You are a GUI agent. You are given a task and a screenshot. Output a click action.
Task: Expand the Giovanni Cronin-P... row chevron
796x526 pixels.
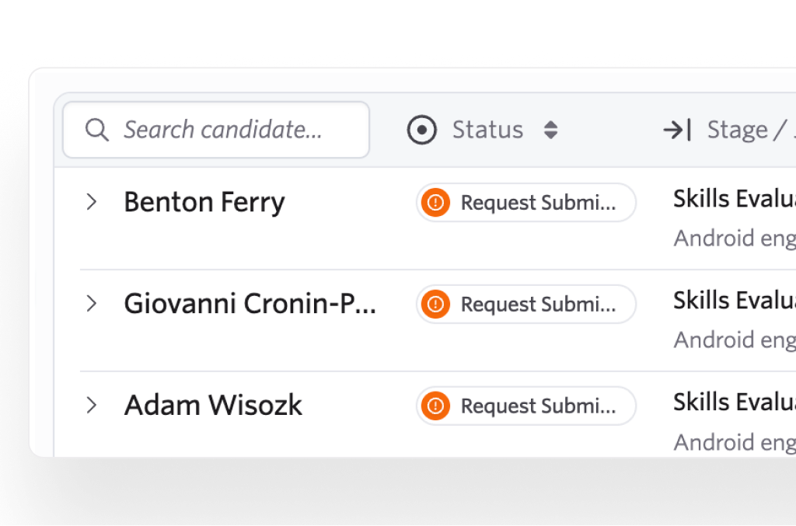point(92,303)
